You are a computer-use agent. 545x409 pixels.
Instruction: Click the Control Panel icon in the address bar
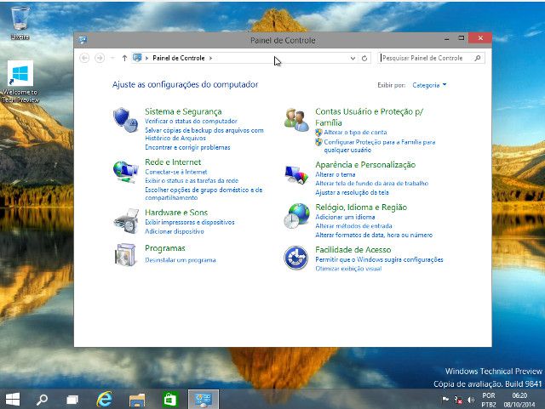(x=137, y=58)
